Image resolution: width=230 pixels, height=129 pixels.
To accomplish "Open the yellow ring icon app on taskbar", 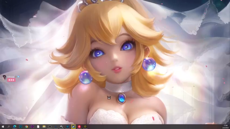I will (x=85, y=127).
